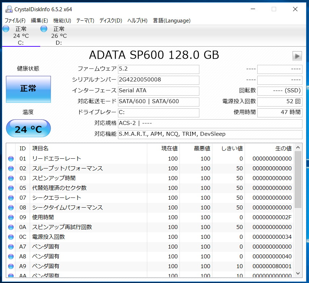Click raw value 00000000002F
Image resolution: width=309 pixels, height=283 pixels.
click(272, 217)
